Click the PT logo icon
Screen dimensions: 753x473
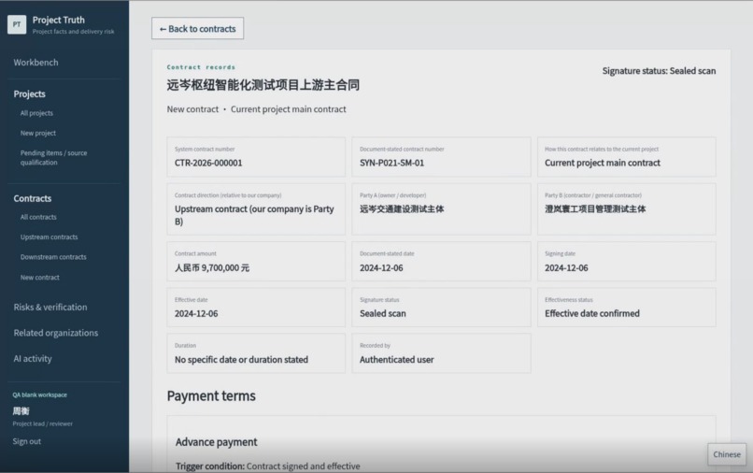tap(17, 24)
